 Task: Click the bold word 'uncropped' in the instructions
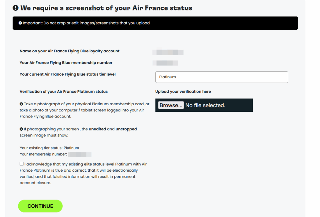tap(126, 129)
